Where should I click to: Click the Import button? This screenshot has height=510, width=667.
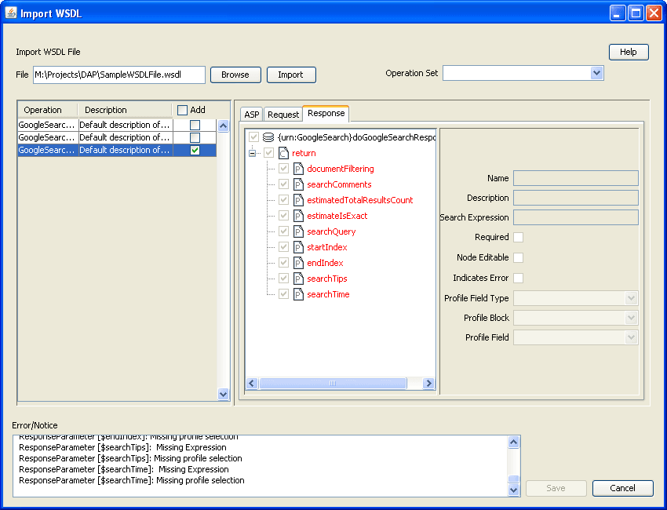[x=291, y=75]
